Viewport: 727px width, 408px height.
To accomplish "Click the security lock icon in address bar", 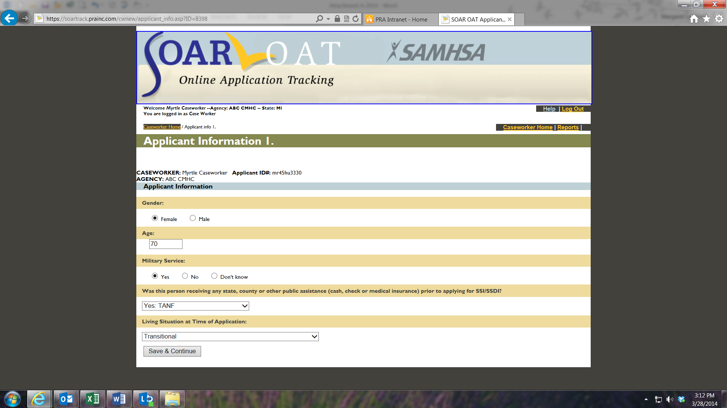I will click(337, 19).
